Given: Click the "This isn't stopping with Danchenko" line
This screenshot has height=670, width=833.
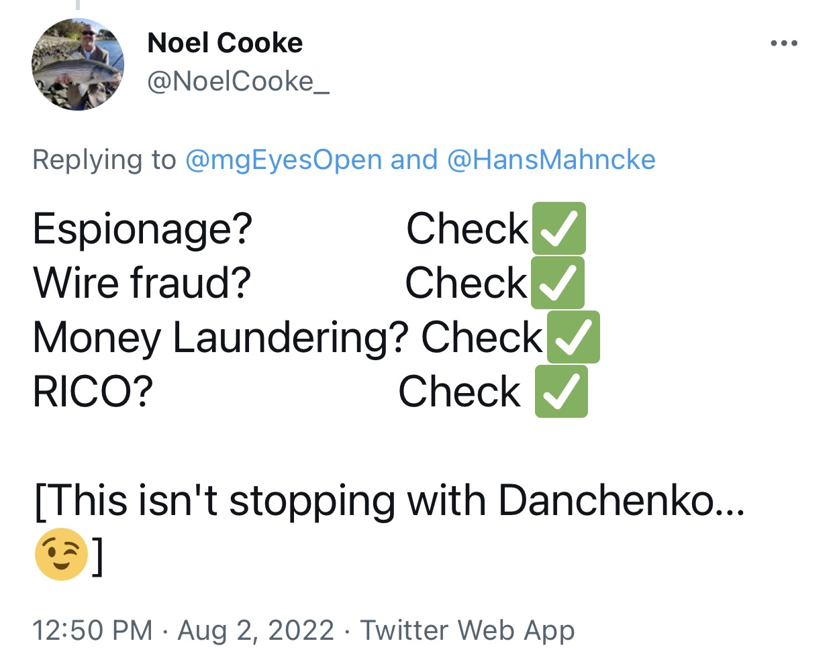Looking at the screenshot, I should click(389, 501).
